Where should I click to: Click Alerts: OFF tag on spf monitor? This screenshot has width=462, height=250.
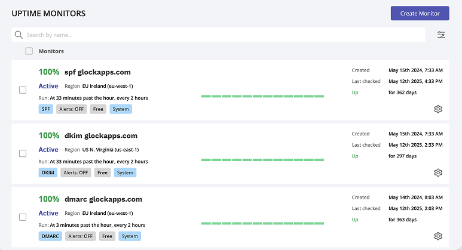pyautogui.click(x=71, y=109)
